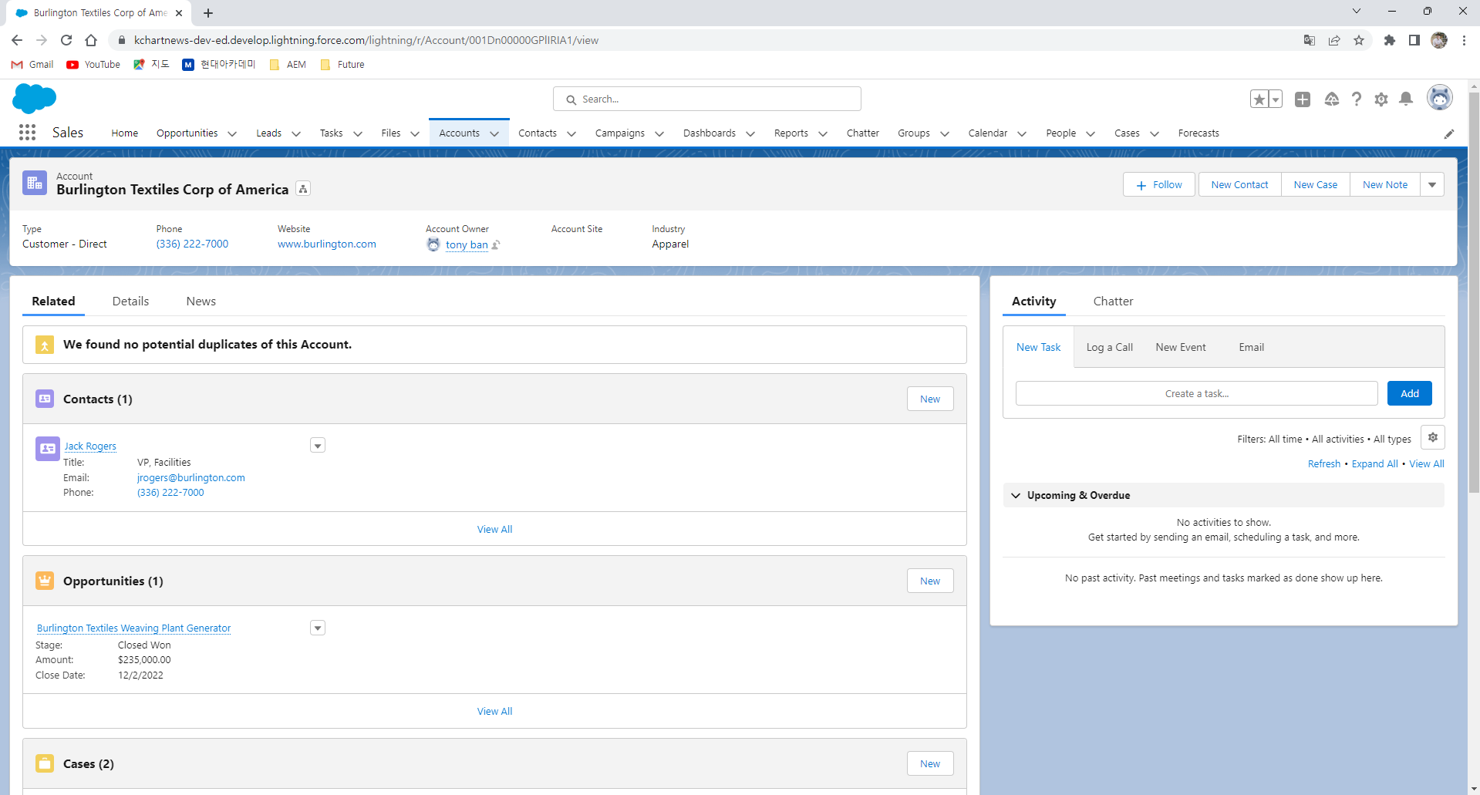Expand the Reports nav dropdown
The height and width of the screenshot is (795, 1480).
(823, 133)
